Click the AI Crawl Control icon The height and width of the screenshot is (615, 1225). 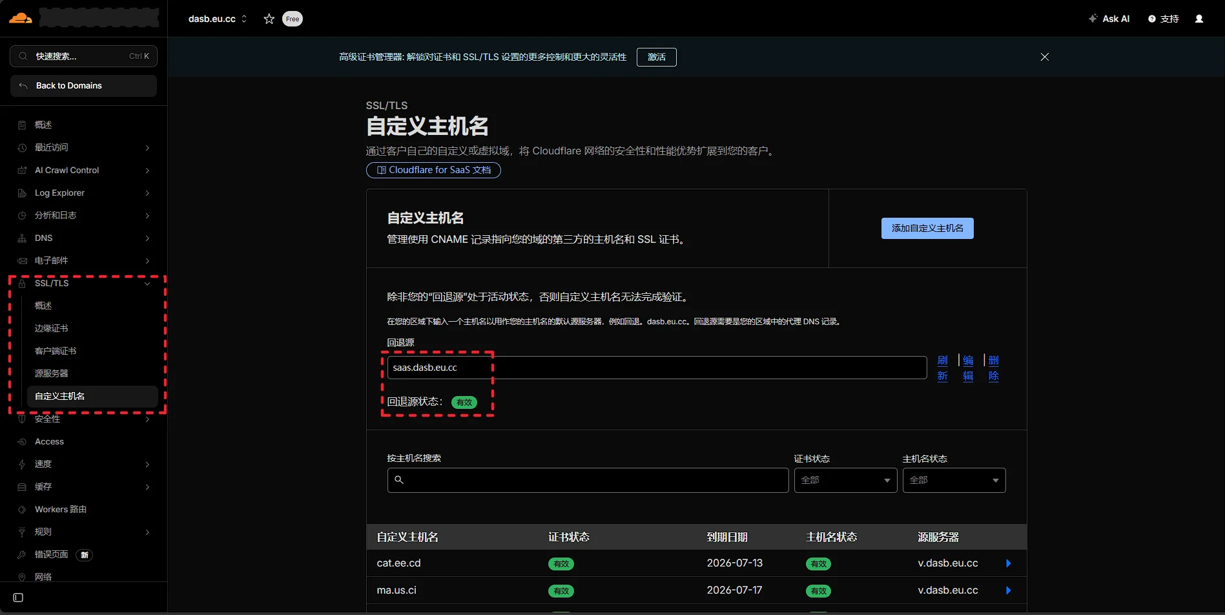22,170
